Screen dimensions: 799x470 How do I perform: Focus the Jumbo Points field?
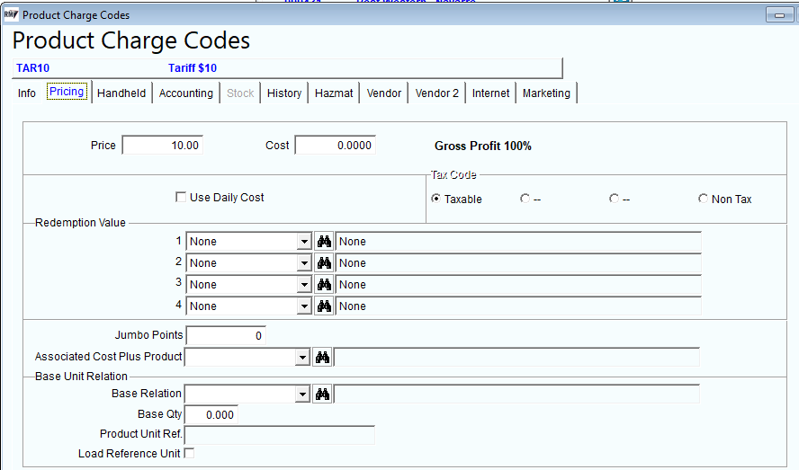click(226, 335)
